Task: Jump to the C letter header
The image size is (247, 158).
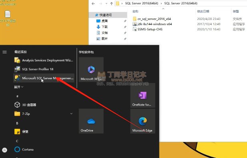Action: (17, 141)
